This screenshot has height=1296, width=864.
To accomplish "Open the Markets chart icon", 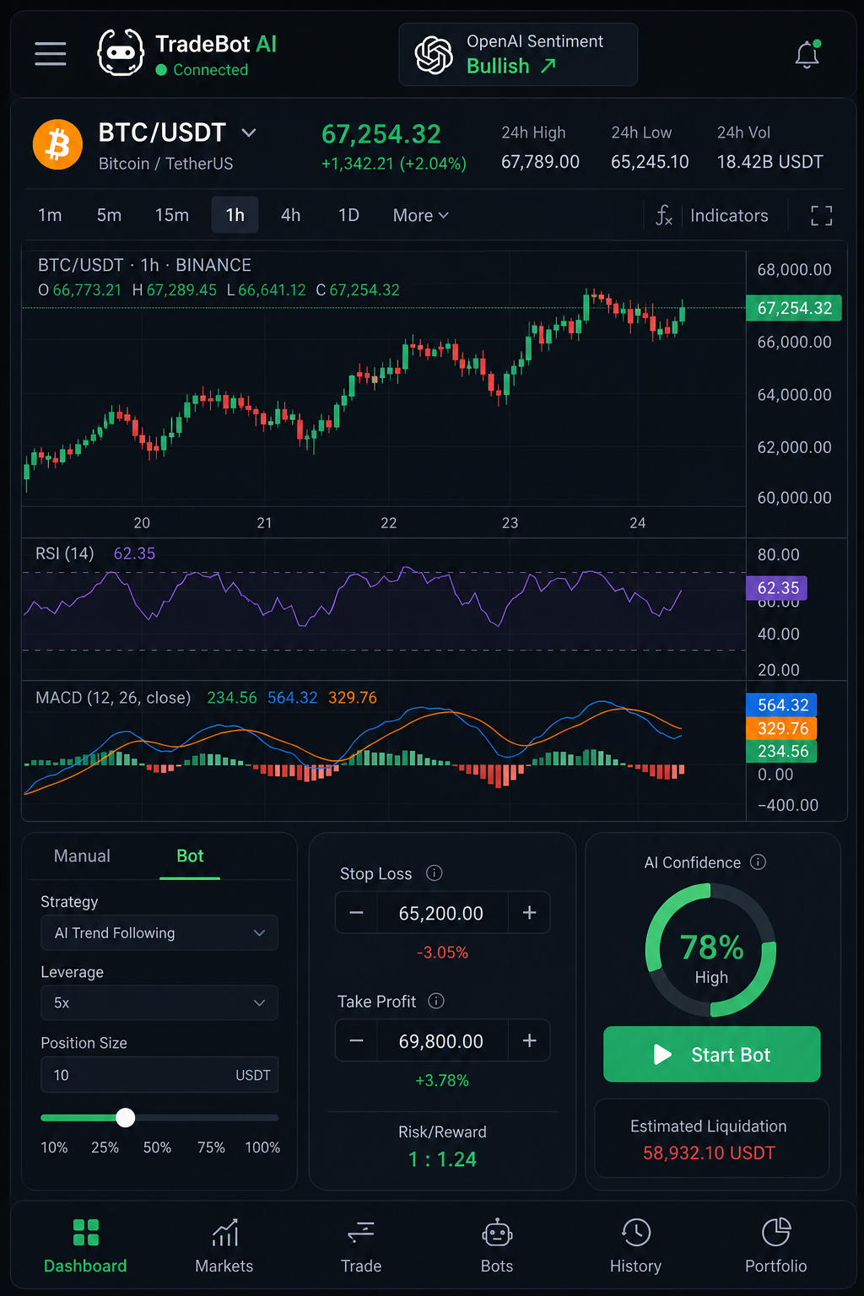I will click(x=224, y=1233).
